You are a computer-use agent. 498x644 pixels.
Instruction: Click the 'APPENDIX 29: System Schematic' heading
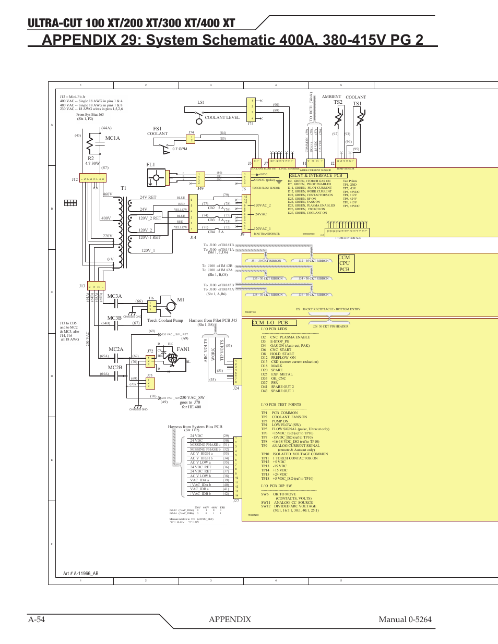[232, 40]
